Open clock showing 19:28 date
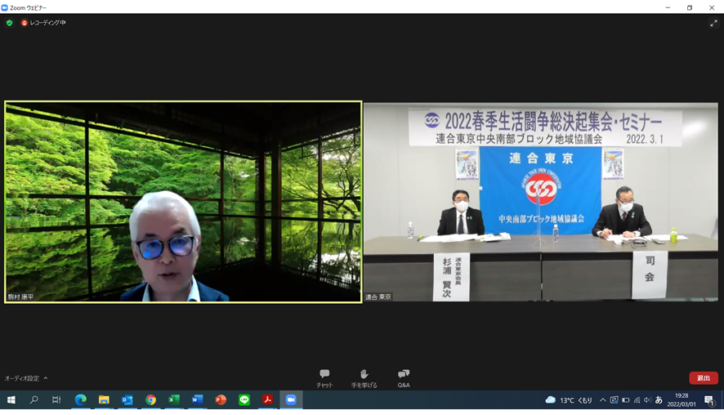Viewport: 724px width, 415px height. click(682, 400)
